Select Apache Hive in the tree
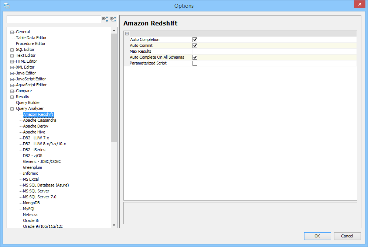Viewport: 368px width, 247px height. tap(34, 132)
